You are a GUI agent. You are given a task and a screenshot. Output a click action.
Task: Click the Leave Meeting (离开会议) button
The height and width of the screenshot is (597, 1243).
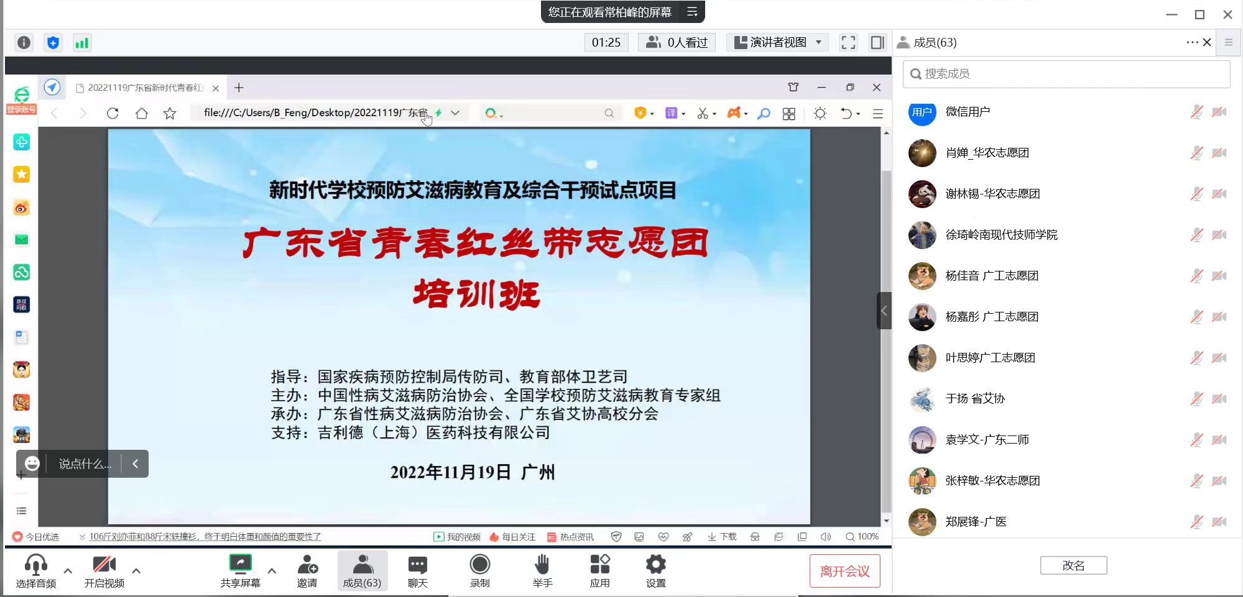click(844, 571)
